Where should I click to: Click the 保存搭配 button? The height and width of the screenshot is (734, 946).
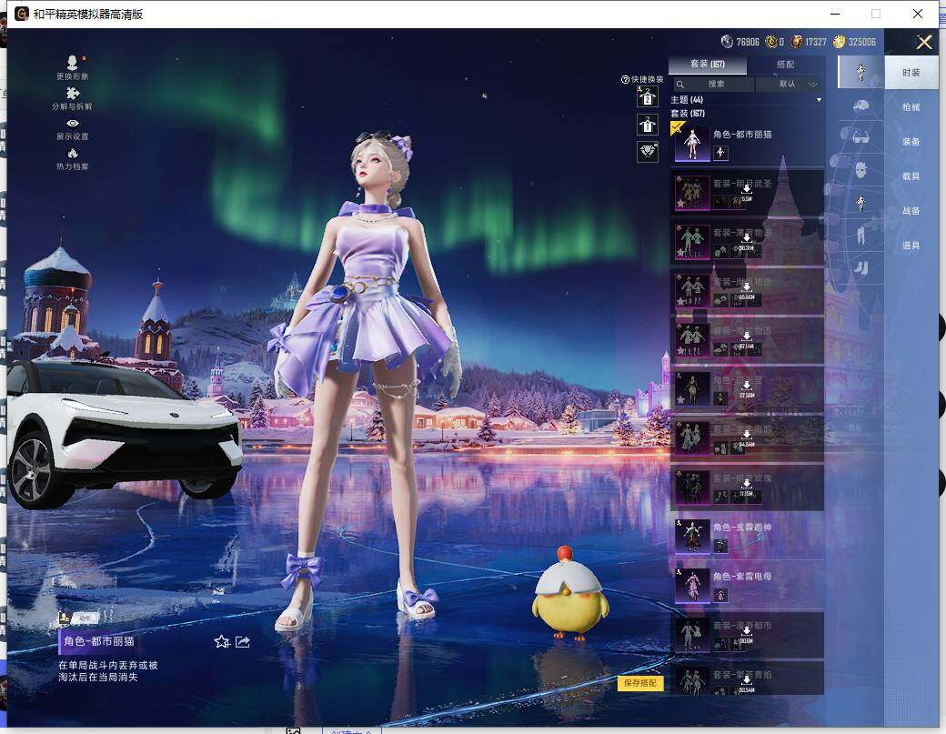tap(640, 683)
